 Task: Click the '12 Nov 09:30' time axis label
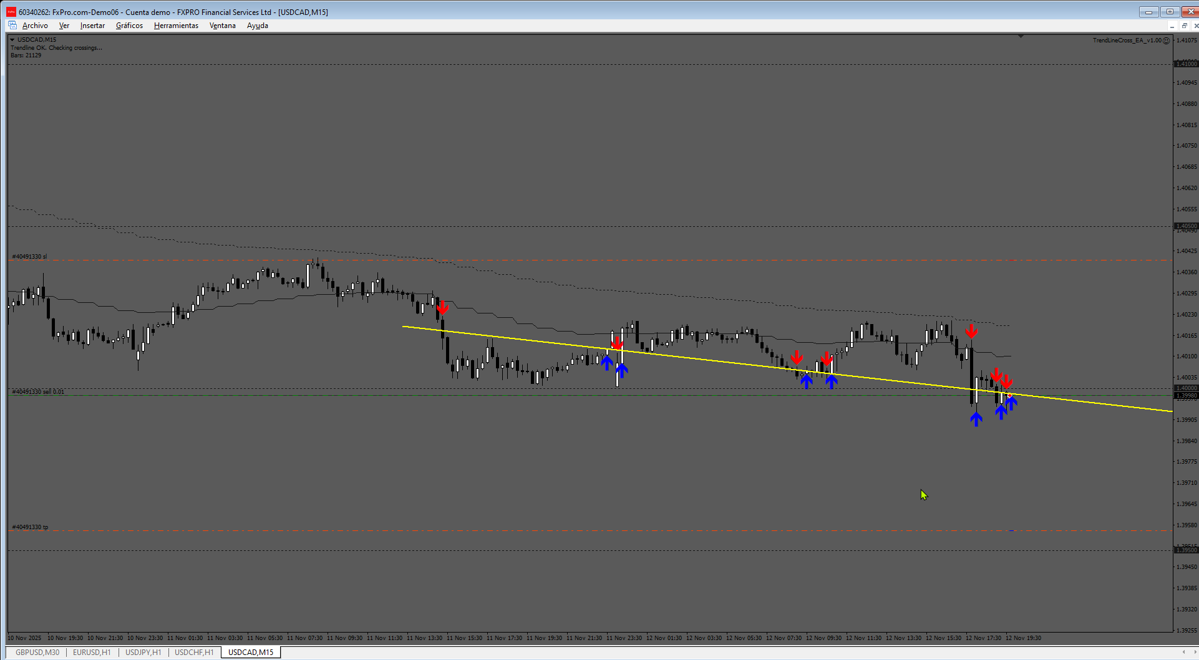click(x=824, y=638)
